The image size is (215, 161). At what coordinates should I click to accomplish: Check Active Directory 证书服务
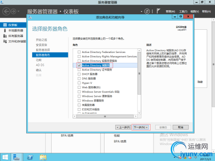click(79, 70)
